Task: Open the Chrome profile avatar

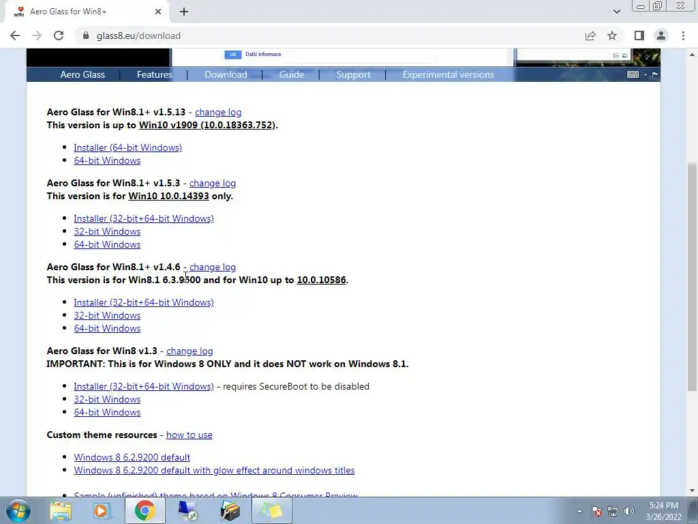Action: pyautogui.click(x=661, y=35)
